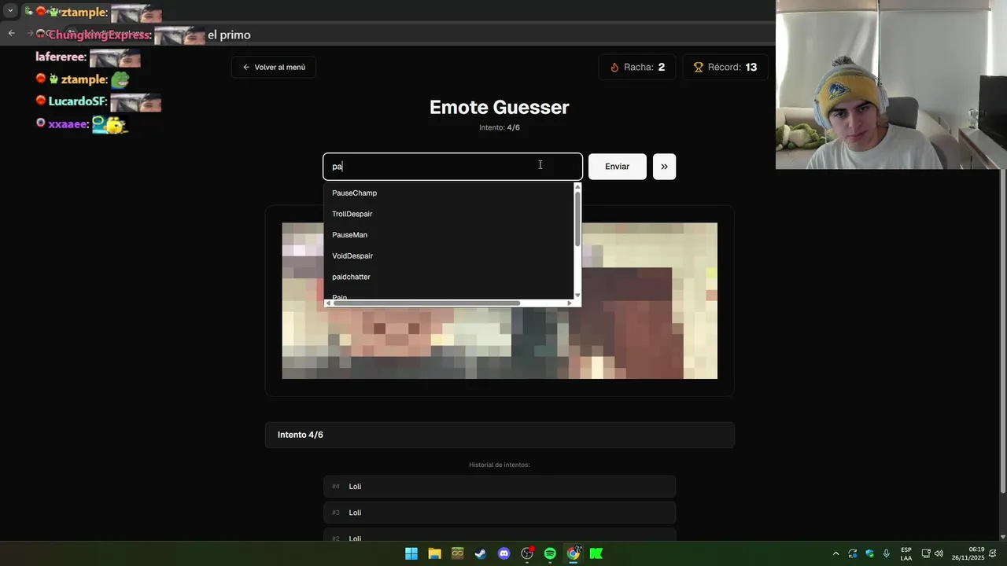Image resolution: width=1007 pixels, height=566 pixels.
Task: Switch to Chrome in the taskbar
Action: pyautogui.click(x=574, y=553)
